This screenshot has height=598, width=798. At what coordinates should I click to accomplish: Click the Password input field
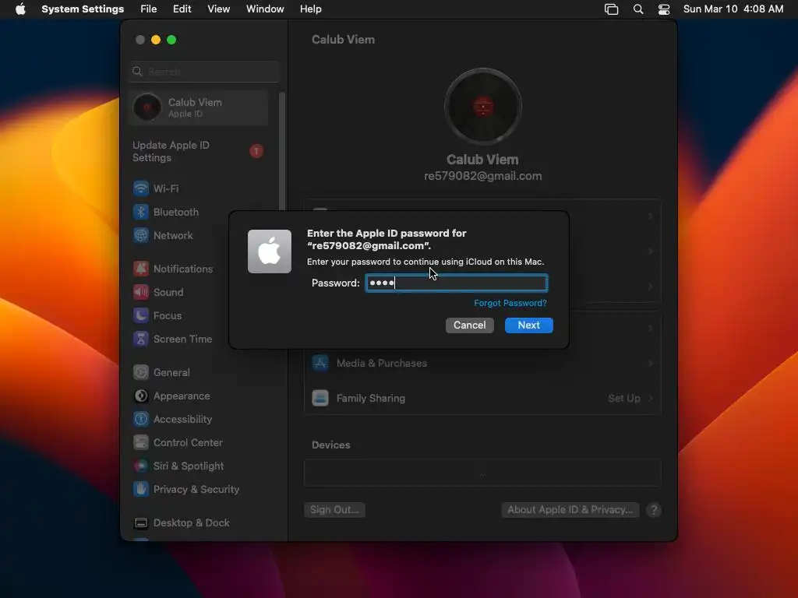457,283
